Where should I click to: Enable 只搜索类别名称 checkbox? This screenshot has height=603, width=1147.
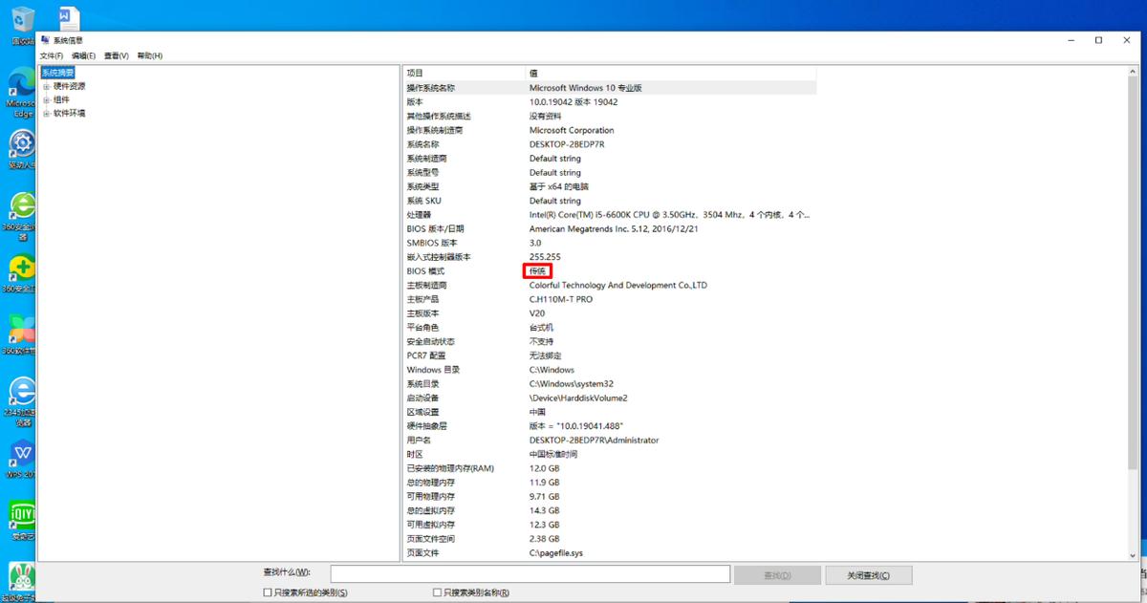click(437, 592)
